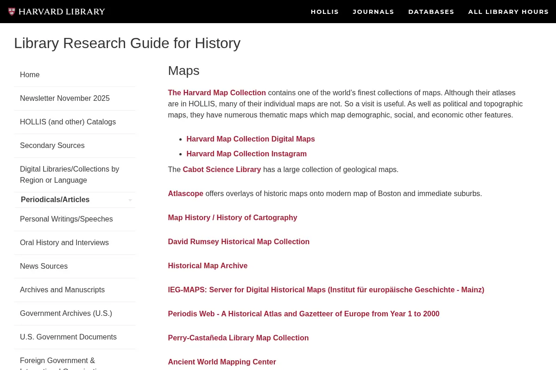Image resolution: width=556 pixels, height=370 pixels.
Task: Click the Harvard Library shield logo
Action: [12, 12]
